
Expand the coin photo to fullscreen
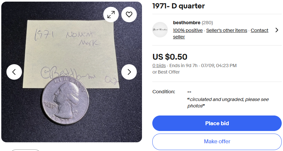[111, 15]
